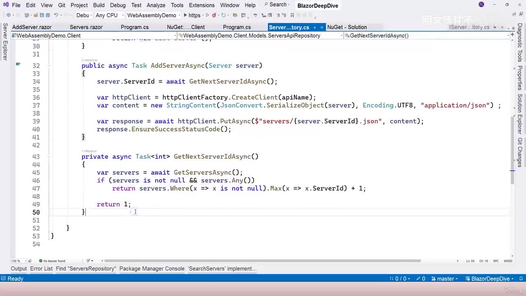Open the Build menu
The width and height of the screenshot is (526, 296).
coord(99,5)
